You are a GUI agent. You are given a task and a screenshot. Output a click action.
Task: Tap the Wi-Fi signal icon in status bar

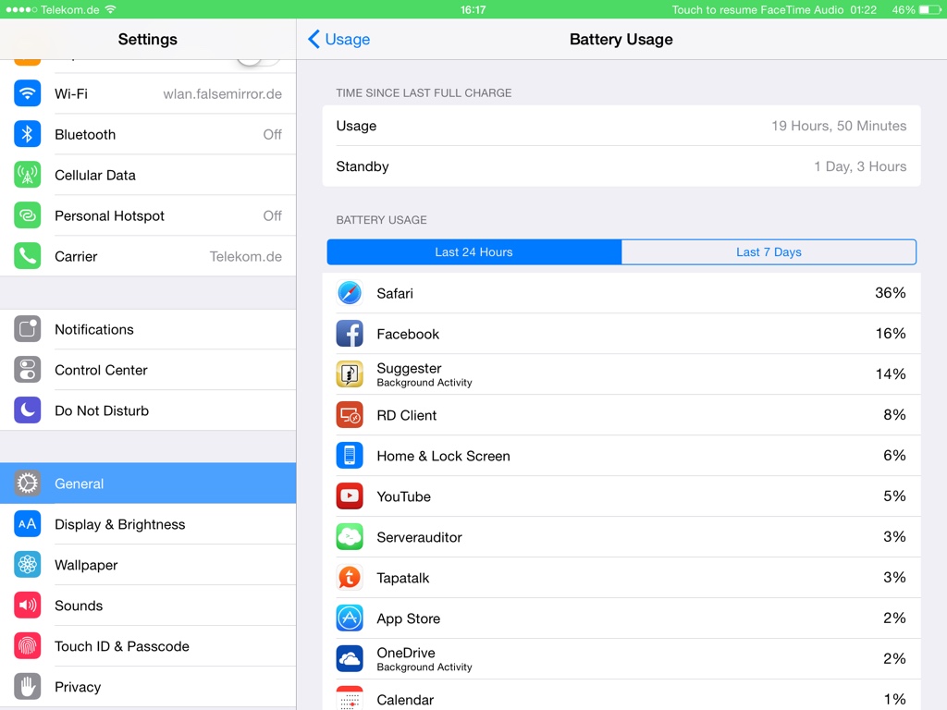click(x=110, y=9)
